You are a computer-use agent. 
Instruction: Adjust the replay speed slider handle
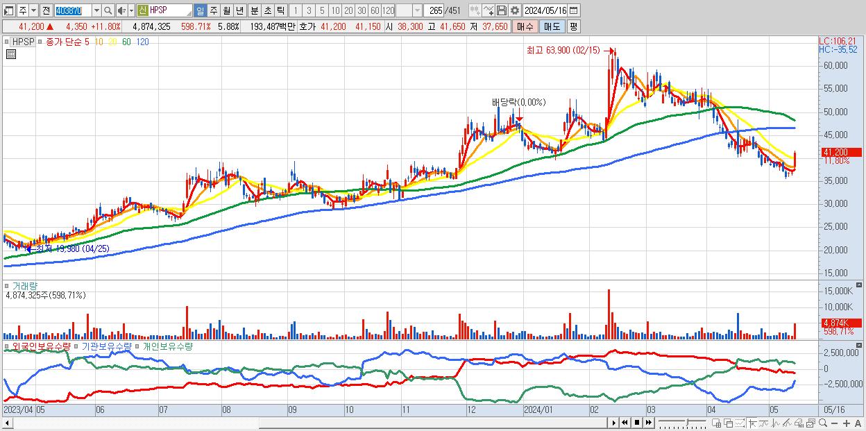tap(688, 422)
